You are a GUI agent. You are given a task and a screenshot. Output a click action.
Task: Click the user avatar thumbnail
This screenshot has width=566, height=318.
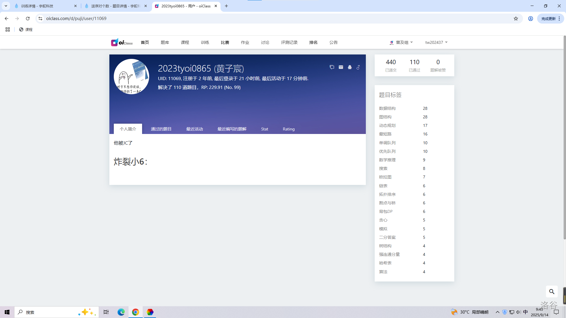coord(131,77)
